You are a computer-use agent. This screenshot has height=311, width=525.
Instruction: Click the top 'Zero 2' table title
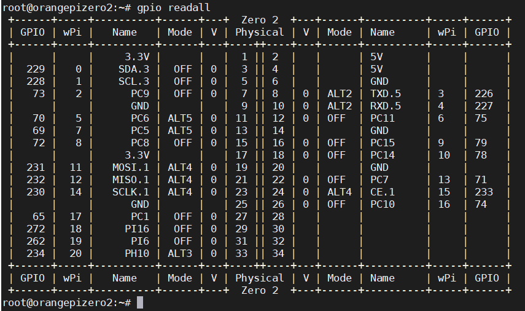pos(260,20)
